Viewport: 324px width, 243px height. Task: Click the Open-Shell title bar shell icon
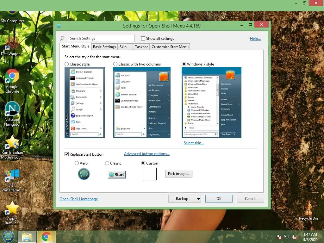[59, 26]
